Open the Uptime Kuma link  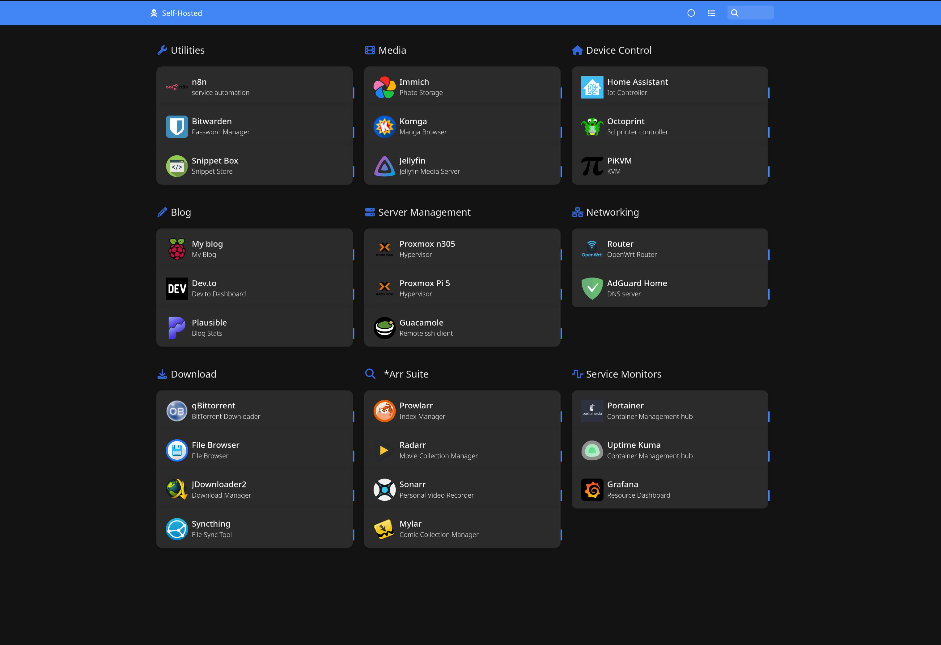633,445
